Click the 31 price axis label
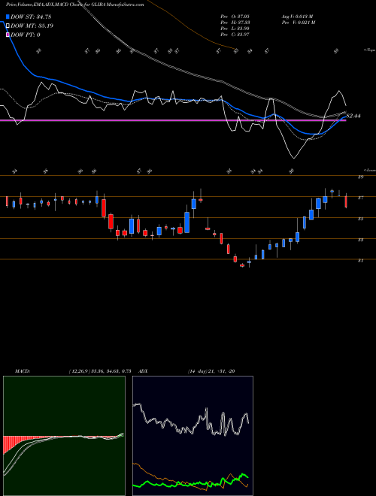 pos(360,261)
